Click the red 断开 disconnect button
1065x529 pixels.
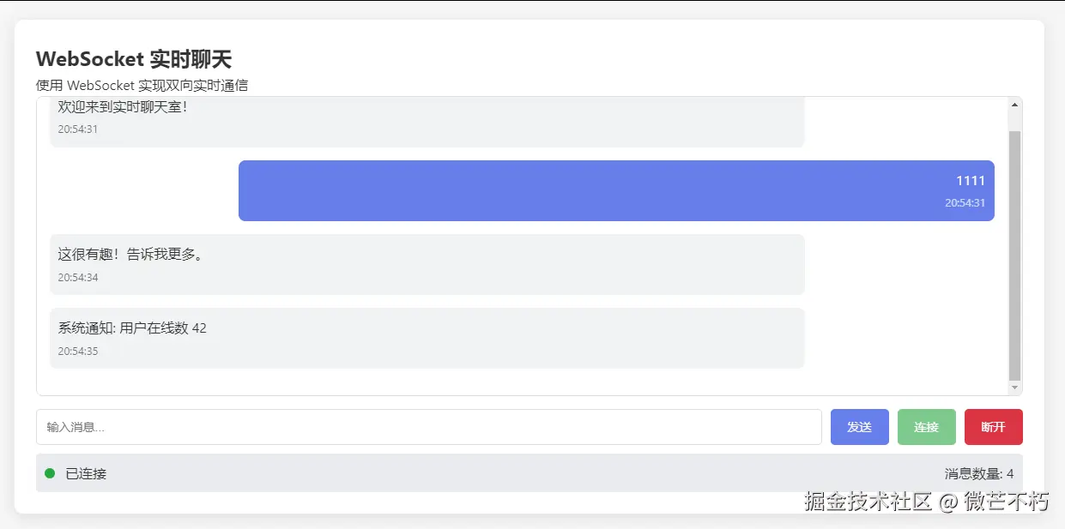point(993,427)
